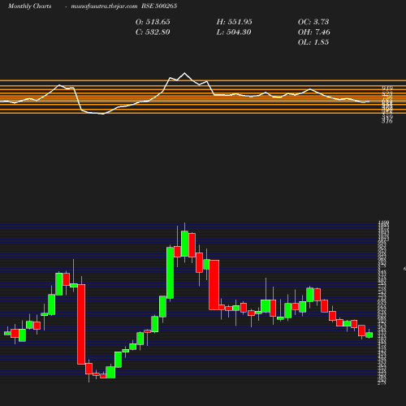
Task: Click the tallest green candlestick before the peak
Action: [x=170, y=273]
